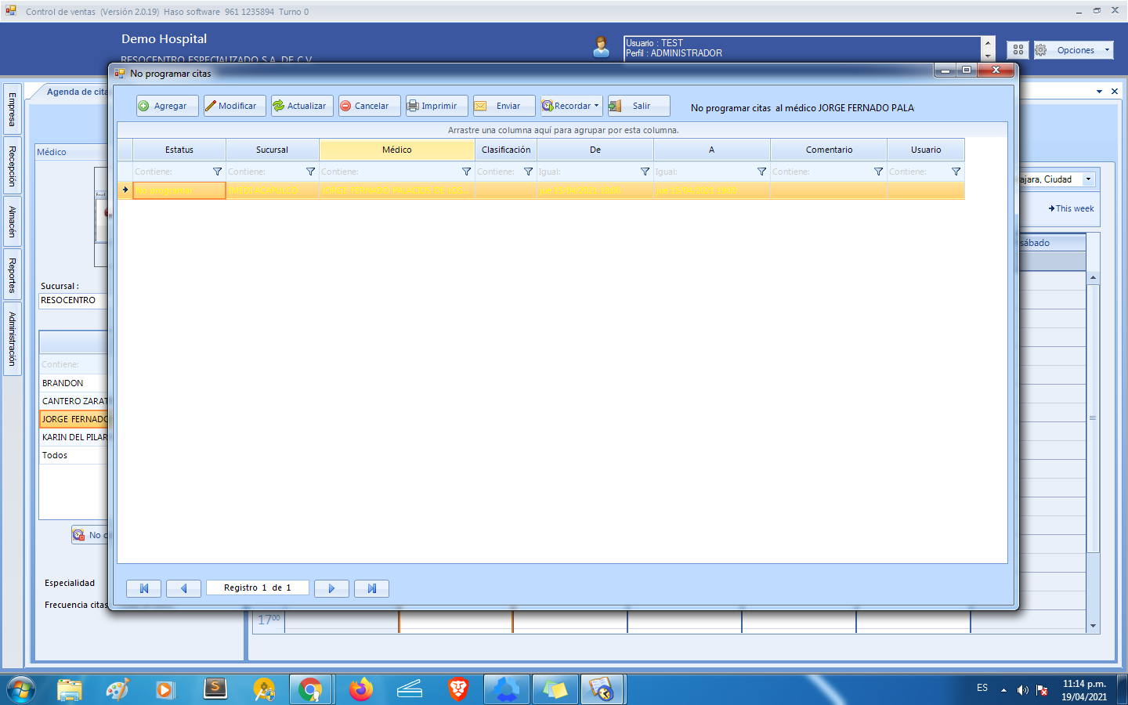This screenshot has width=1128, height=705.
Task: Open the Recepción side tab
Action: click(13, 166)
